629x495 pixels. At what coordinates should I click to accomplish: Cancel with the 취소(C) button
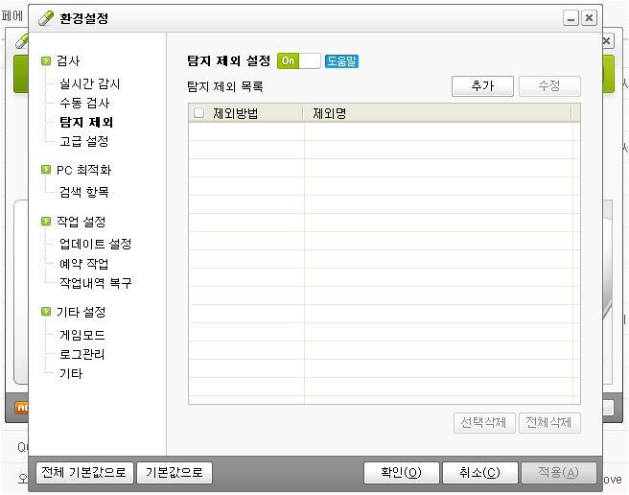click(x=479, y=473)
